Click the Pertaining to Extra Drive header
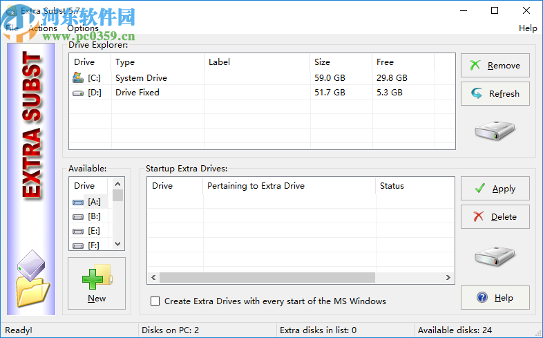 (x=289, y=186)
